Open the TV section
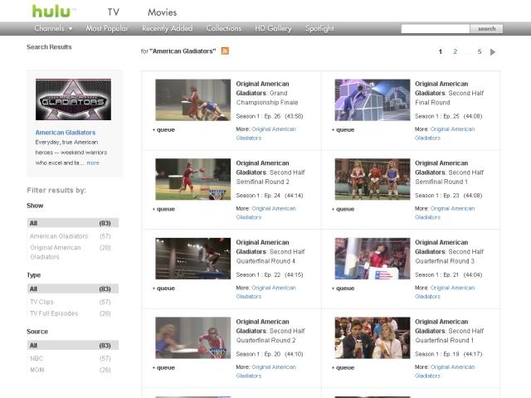531x398 pixels. point(114,12)
